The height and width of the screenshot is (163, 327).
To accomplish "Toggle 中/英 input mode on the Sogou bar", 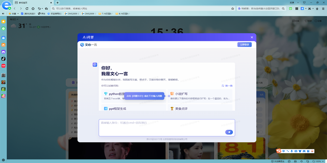I will [284, 151].
